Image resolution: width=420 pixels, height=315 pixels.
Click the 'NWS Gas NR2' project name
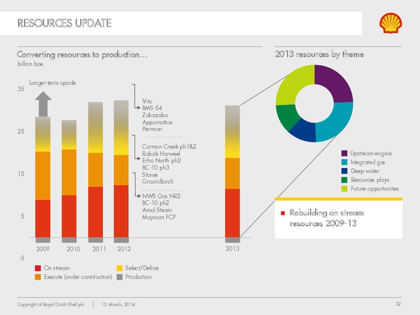click(161, 196)
